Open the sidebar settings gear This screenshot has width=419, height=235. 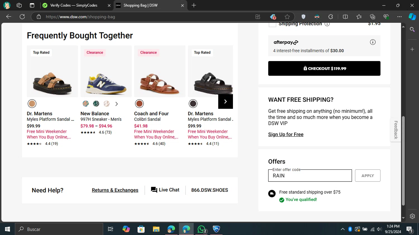pos(412,216)
